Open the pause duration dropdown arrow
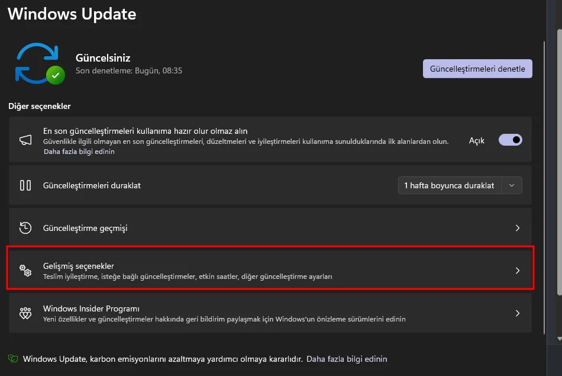Screen dimensions: 562x376 [512, 185]
